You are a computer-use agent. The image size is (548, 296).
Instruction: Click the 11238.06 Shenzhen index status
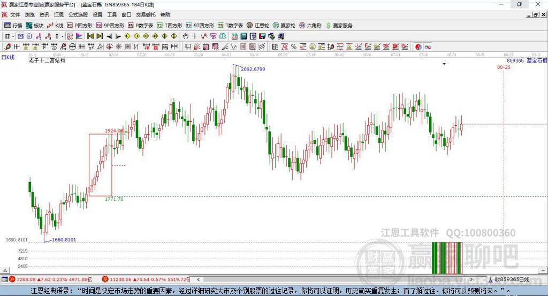(120, 279)
